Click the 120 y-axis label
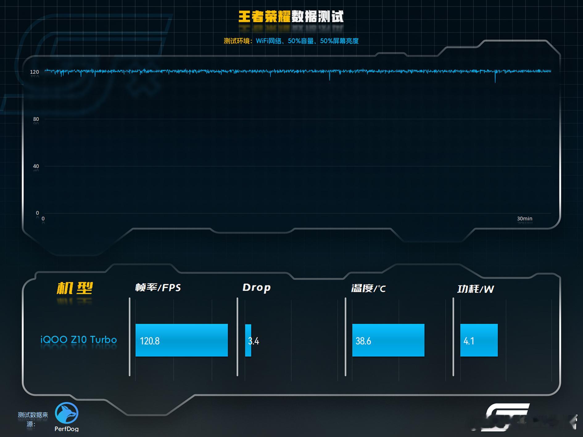The height and width of the screenshot is (437, 583). pyautogui.click(x=35, y=72)
